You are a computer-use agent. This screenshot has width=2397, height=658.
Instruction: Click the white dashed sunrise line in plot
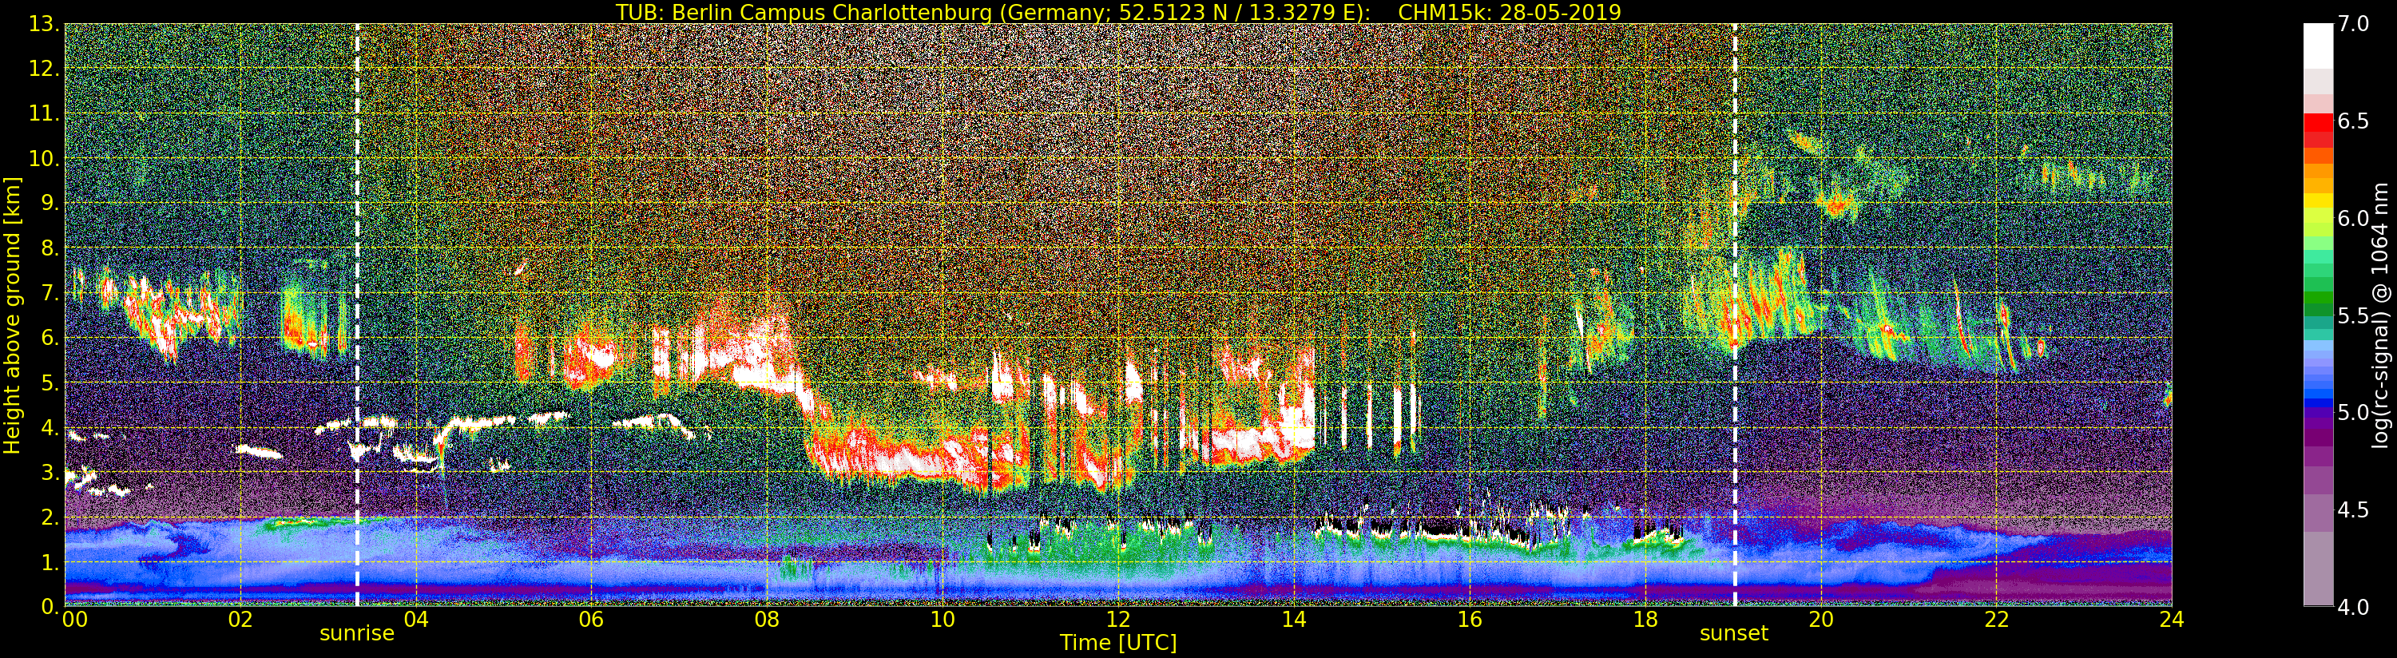point(357,315)
